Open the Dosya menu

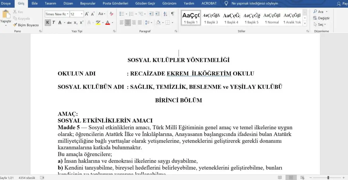pyautogui.click(x=5, y=3)
